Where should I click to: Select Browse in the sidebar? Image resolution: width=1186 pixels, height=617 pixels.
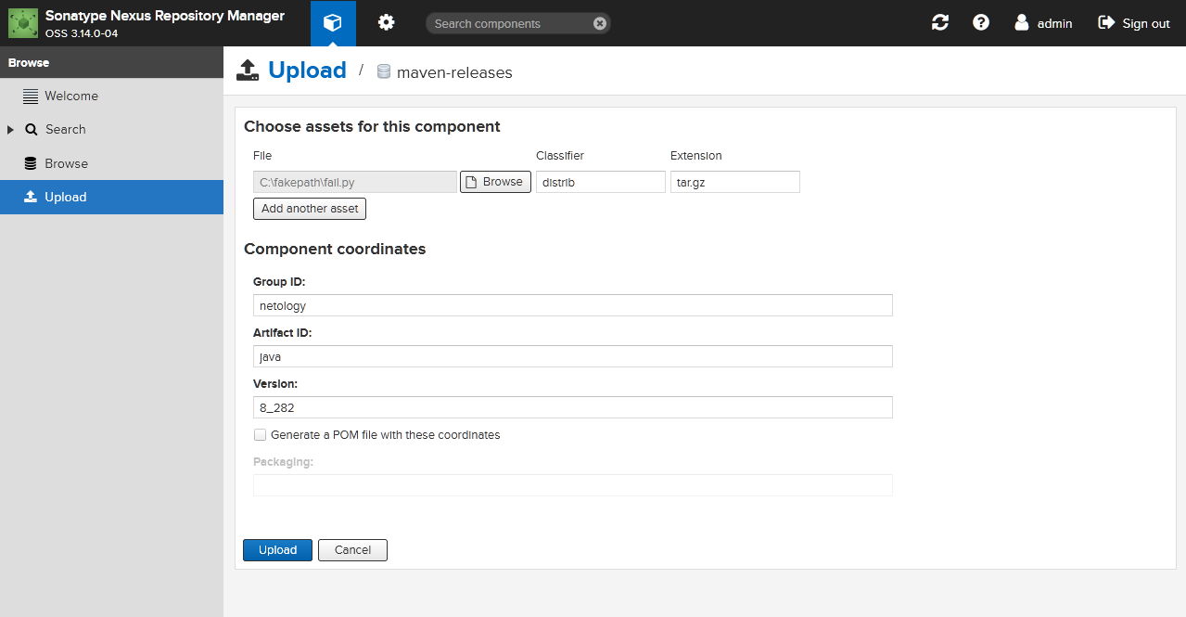(68, 163)
